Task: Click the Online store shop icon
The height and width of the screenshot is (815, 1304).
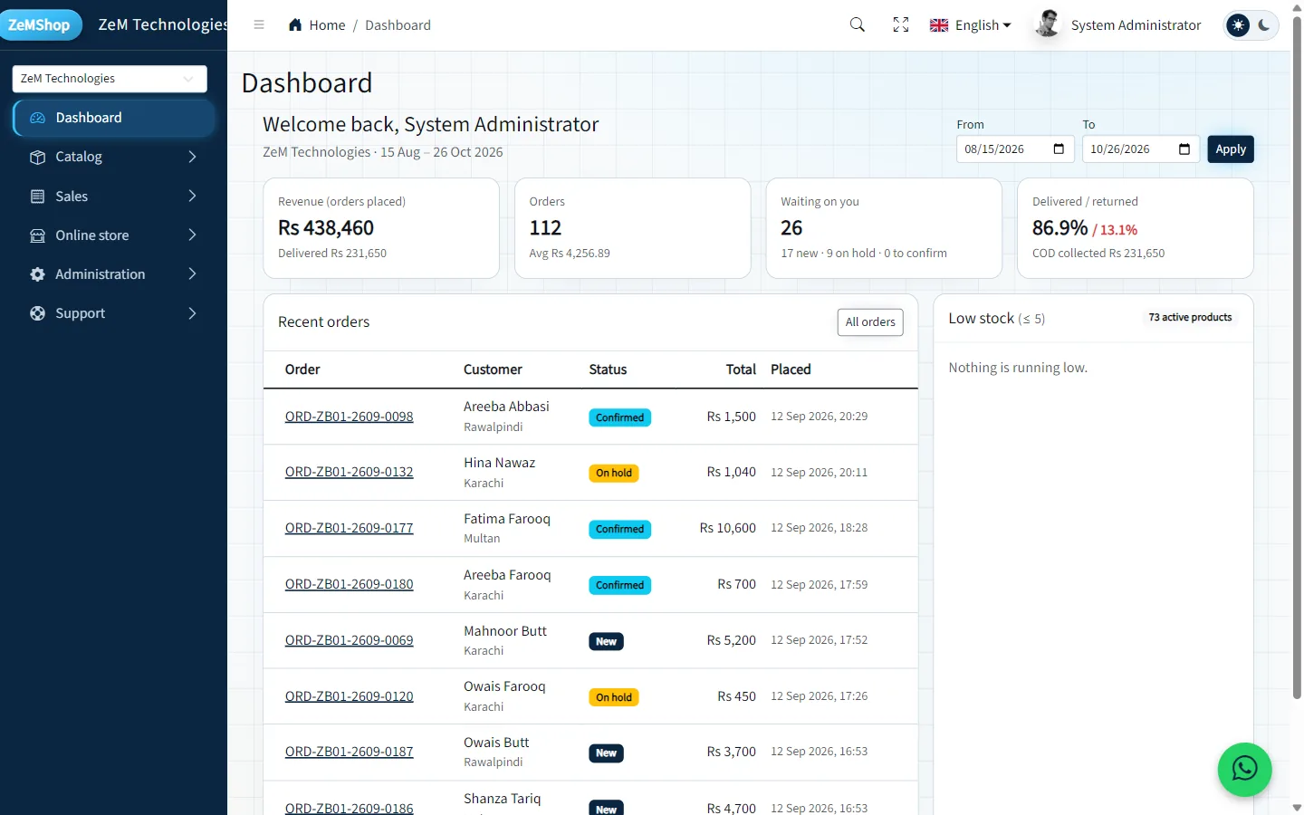Action: tap(37, 235)
